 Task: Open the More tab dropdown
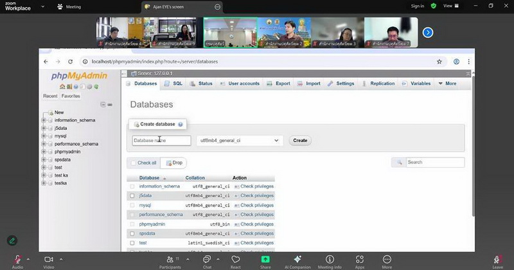[447, 84]
